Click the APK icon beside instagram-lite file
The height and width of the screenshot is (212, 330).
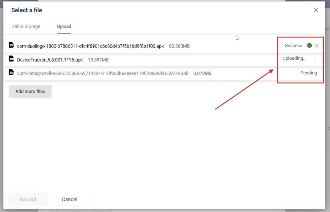point(12,73)
